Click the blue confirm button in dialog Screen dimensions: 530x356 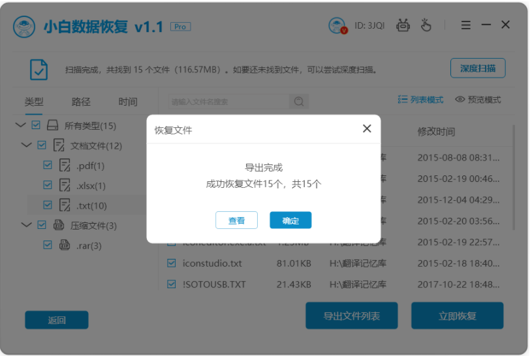coord(290,220)
